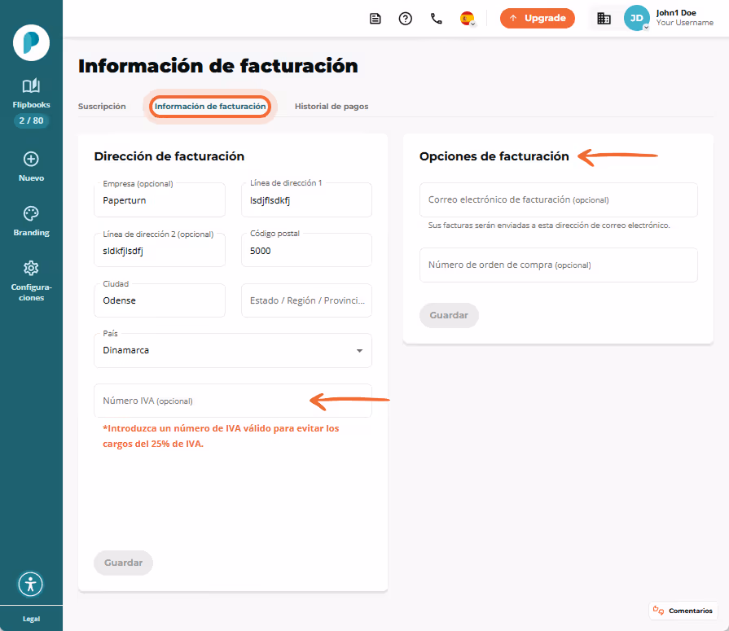Click the building company icon

pos(604,19)
